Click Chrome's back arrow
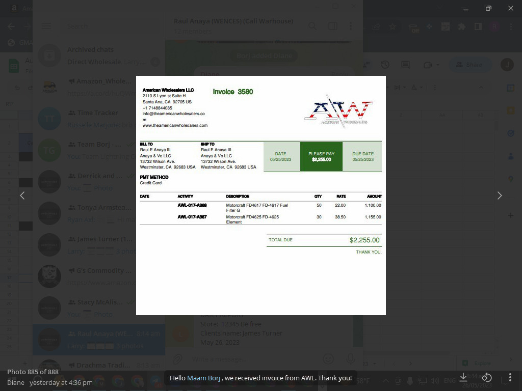Screen dimensions: 522x391 11,26
